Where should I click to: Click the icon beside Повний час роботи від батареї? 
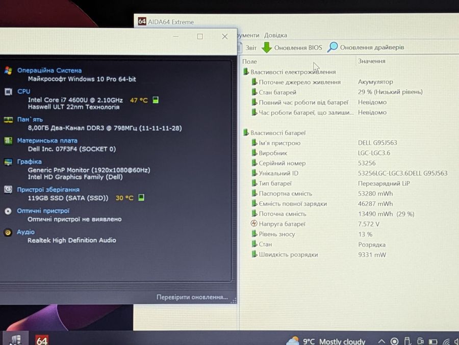pyautogui.click(x=254, y=102)
